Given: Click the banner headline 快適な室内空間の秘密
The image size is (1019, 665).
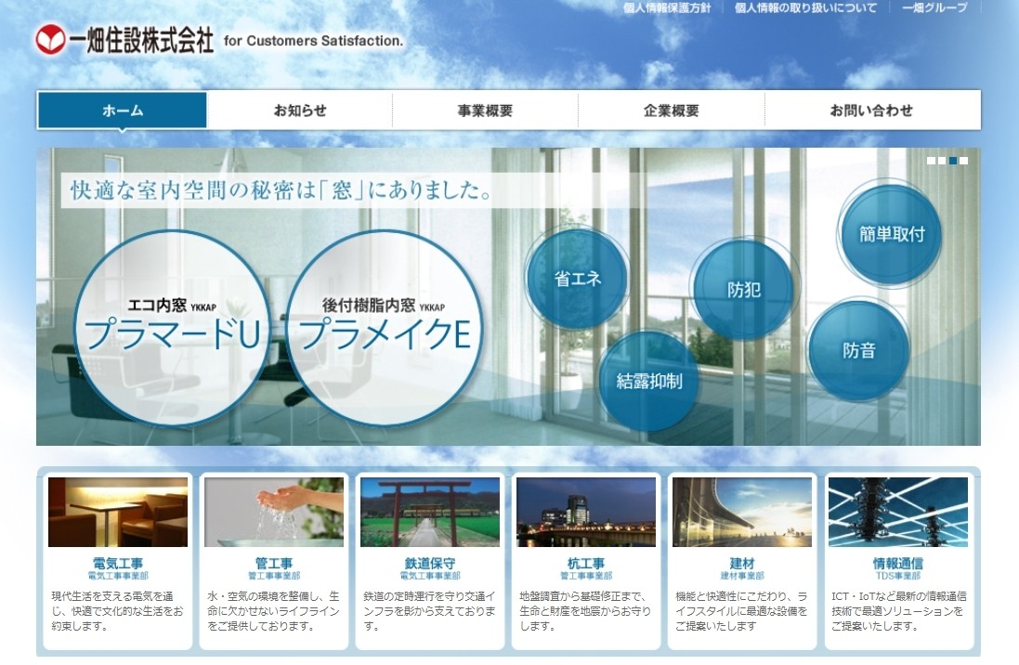Looking at the screenshot, I should [281, 190].
